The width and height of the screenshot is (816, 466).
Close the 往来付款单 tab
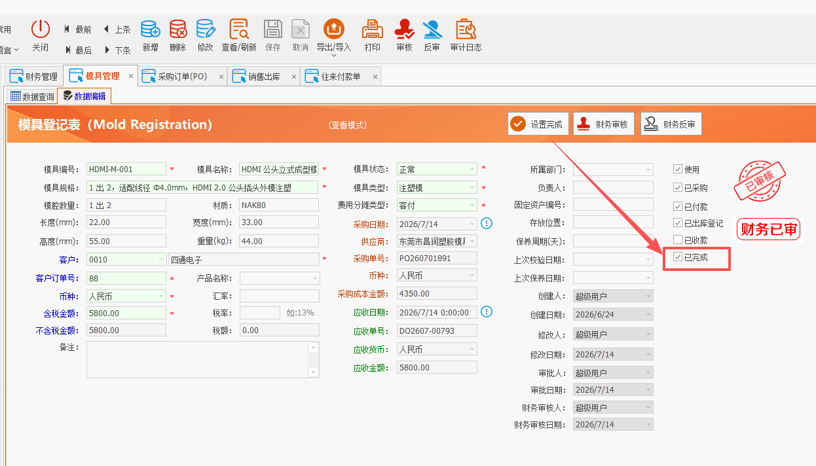pos(375,77)
